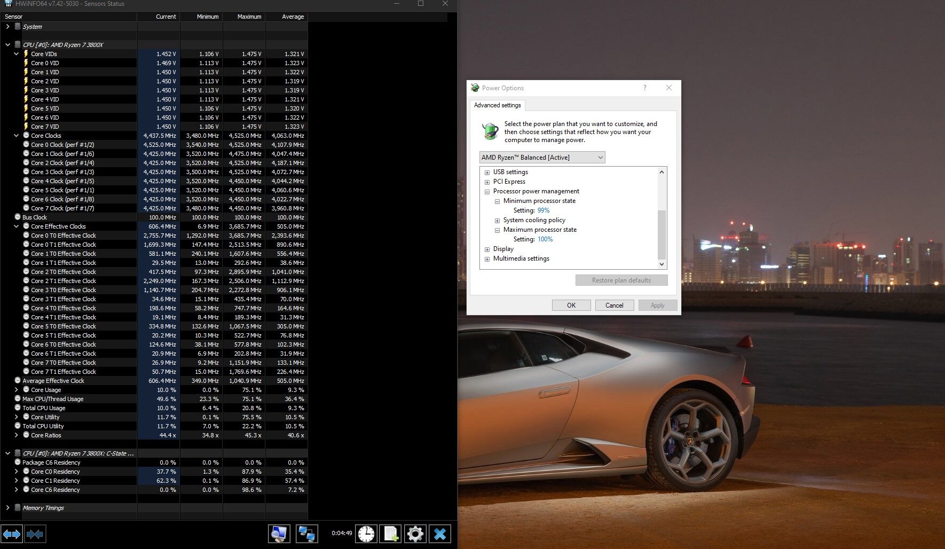The width and height of the screenshot is (945, 549).
Task: Expand USB settings in Power Options
Action: [487, 172]
